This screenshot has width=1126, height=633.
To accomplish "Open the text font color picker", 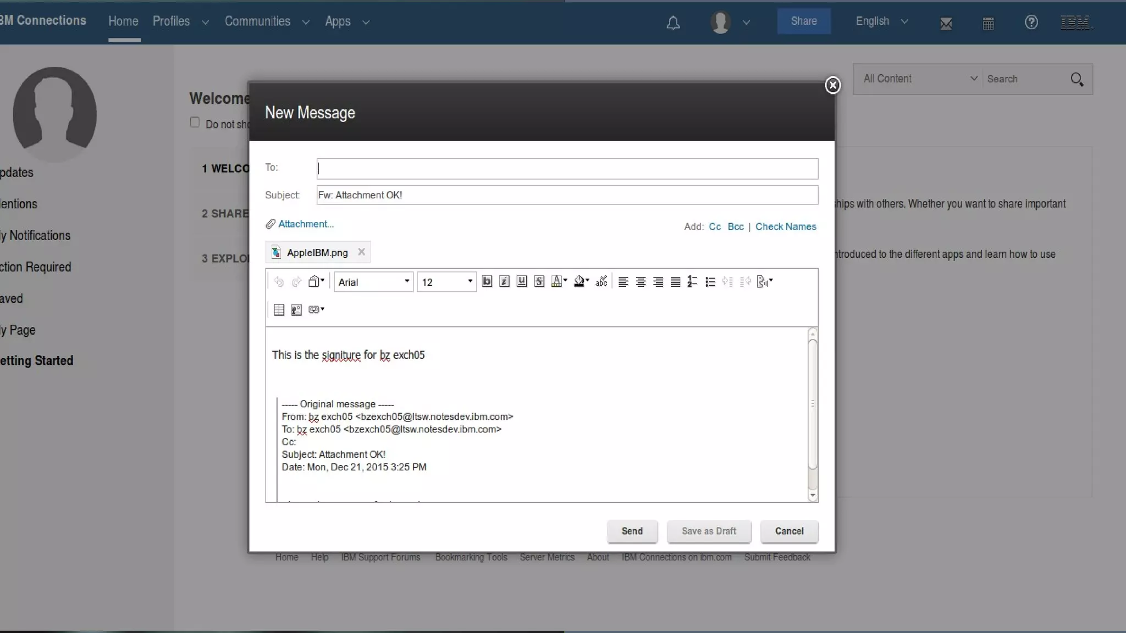I will point(559,281).
